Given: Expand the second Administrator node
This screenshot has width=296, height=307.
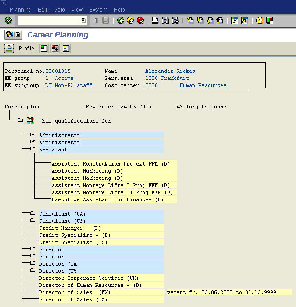Looking at the screenshot, I should (33, 141).
